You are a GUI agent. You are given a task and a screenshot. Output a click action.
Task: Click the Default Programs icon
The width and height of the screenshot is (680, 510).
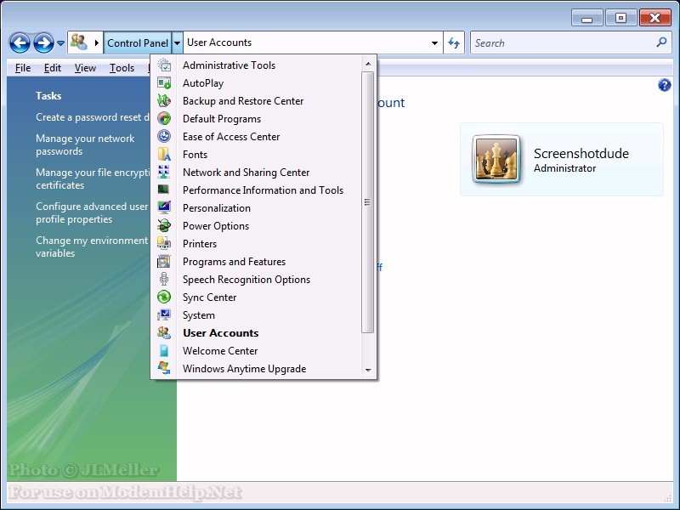pyautogui.click(x=164, y=118)
